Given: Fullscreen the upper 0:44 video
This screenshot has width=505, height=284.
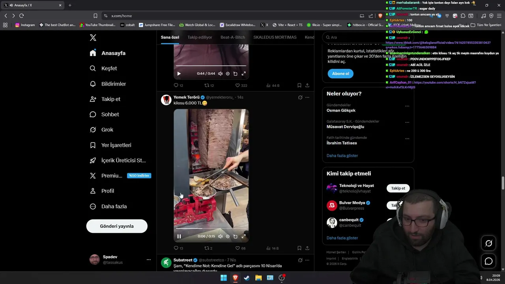Looking at the screenshot, I should pos(243,74).
